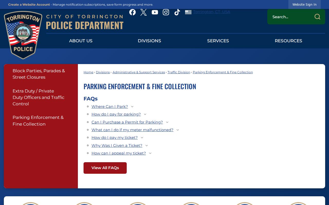
Task: Expand chevron beside Can I Purchase a Permit
Action: [x=167, y=122]
